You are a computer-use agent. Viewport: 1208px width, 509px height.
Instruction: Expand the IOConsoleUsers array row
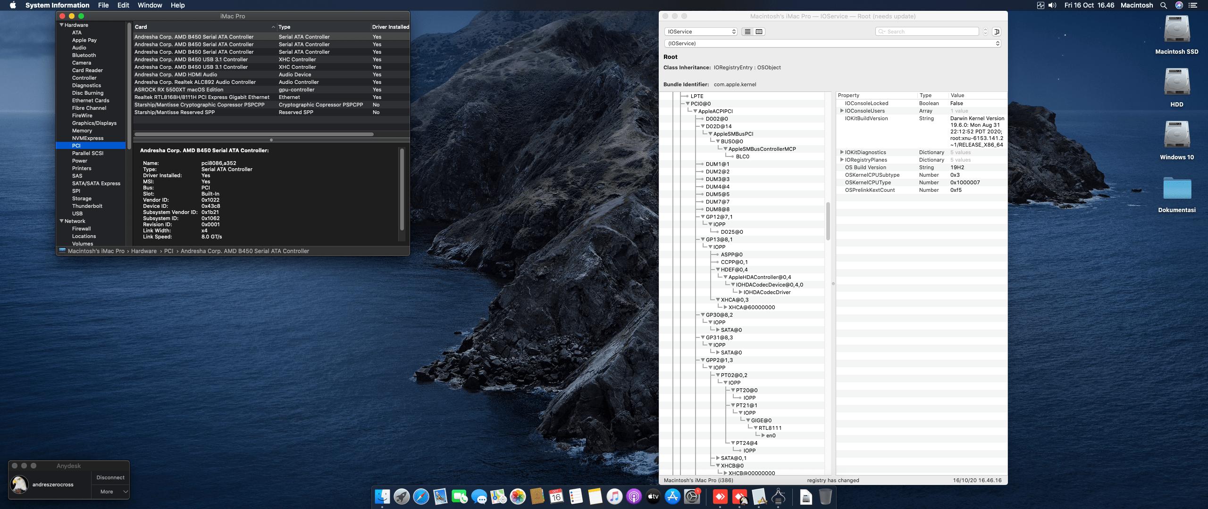pos(842,111)
